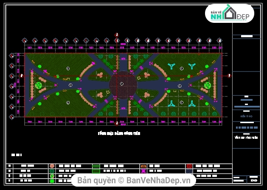Click the lower-right cyan three-blade symbol
The width and height of the screenshot is (267, 190).
191,103
